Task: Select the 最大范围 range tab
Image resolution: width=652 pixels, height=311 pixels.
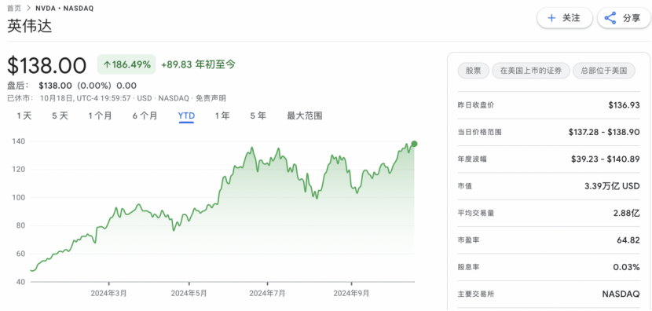Action: tap(304, 116)
